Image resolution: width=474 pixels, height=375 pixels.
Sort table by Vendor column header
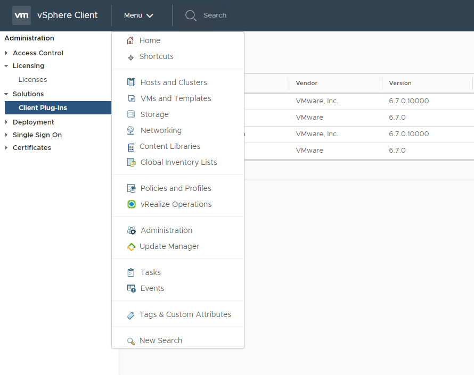tap(307, 83)
